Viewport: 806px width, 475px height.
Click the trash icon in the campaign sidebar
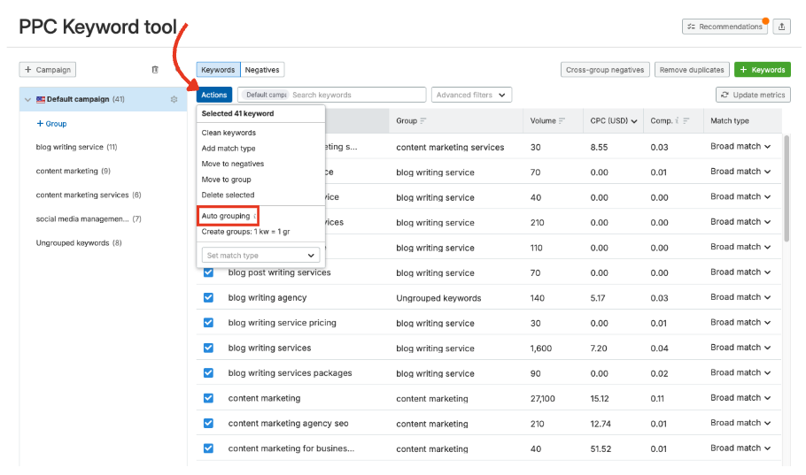tap(155, 69)
